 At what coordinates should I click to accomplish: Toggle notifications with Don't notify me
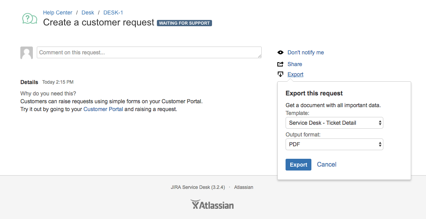click(306, 52)
